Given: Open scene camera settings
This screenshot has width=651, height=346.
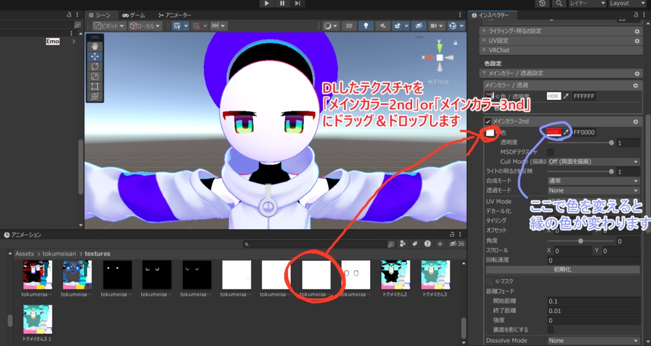Looking at the screenshot, I should click(433, 25).
